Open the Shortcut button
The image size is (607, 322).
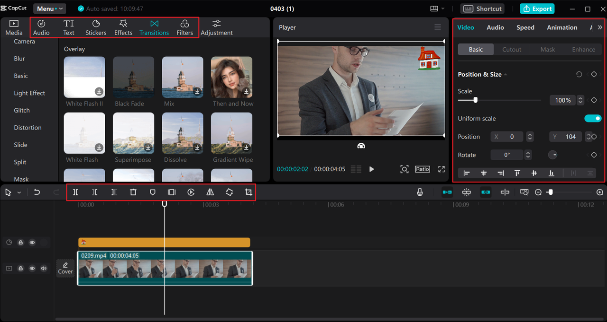[482, 9]
